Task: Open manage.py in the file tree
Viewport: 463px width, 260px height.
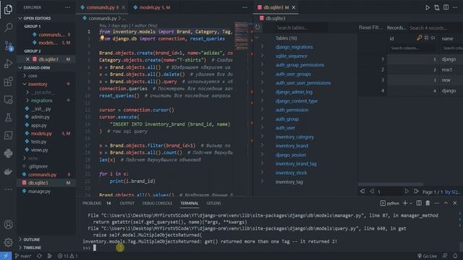Action: 39,191
